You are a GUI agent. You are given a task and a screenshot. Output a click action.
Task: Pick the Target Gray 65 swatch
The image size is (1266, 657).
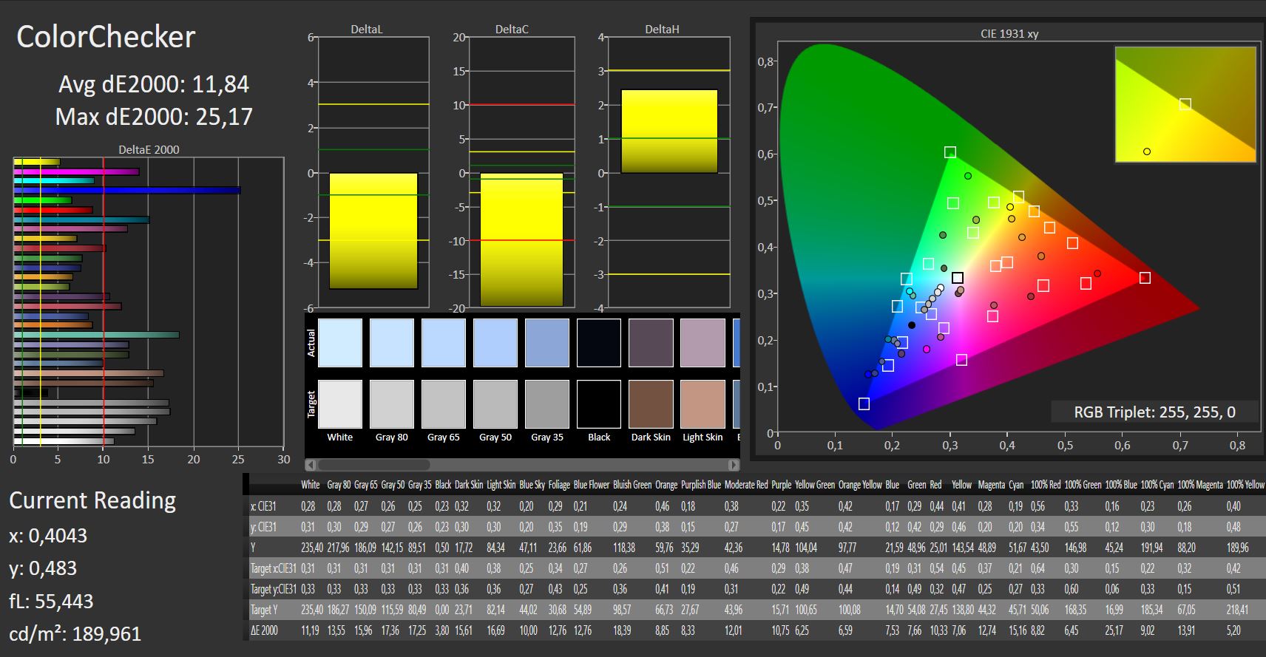tap(444, 404)
